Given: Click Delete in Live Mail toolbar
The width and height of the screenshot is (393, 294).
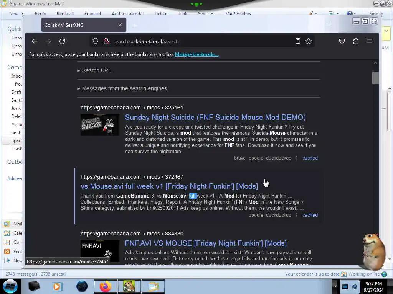Looking at the screenshot, I should 161,13.
